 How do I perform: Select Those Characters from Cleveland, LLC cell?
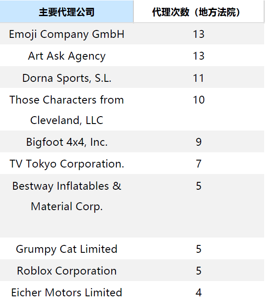(x=66, y=110)
